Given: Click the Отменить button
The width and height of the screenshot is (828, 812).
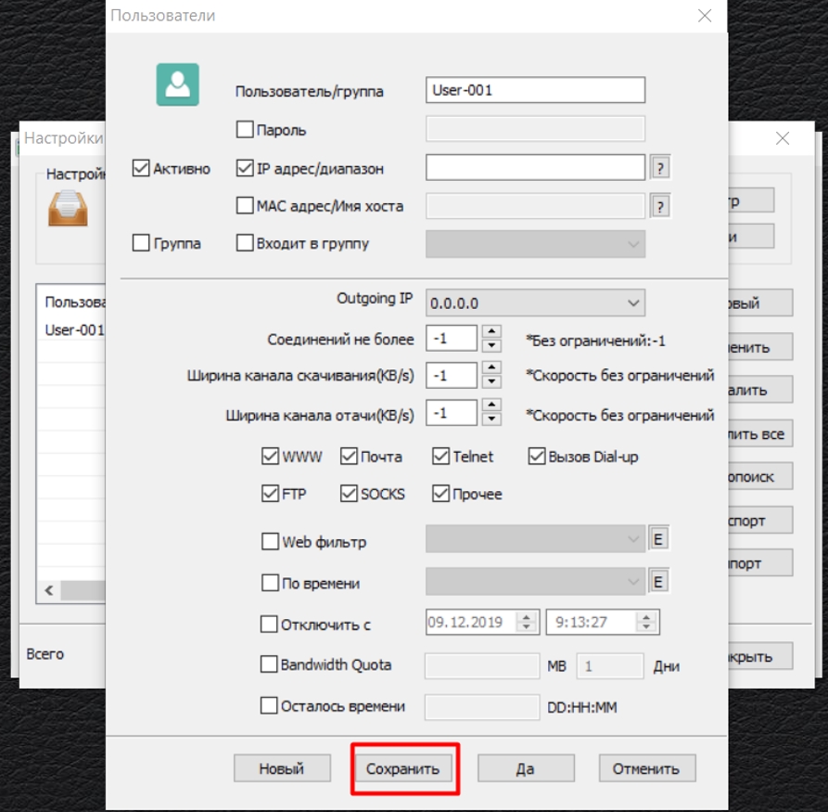Looking at the screenshot, I should point(647,768).
